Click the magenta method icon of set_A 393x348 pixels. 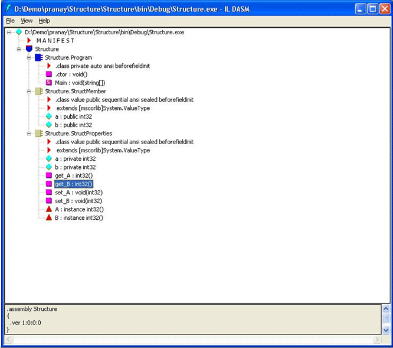coord(49,192)
